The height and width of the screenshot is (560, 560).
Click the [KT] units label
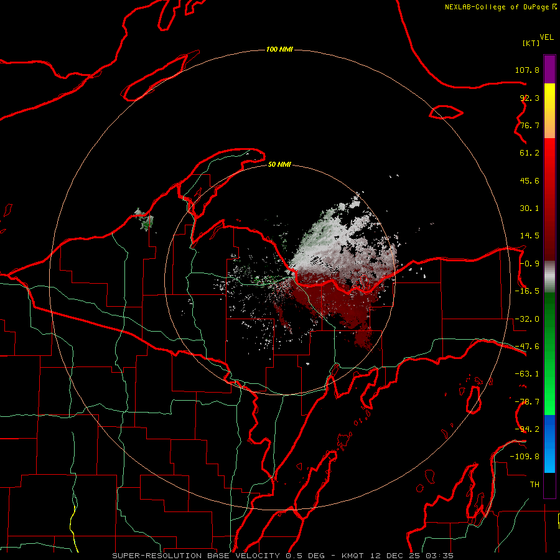point(531,43)
